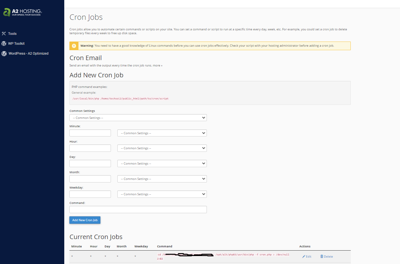Click the yellow warning exclamation icon
The image size is (400, 264).
(74, 46)
